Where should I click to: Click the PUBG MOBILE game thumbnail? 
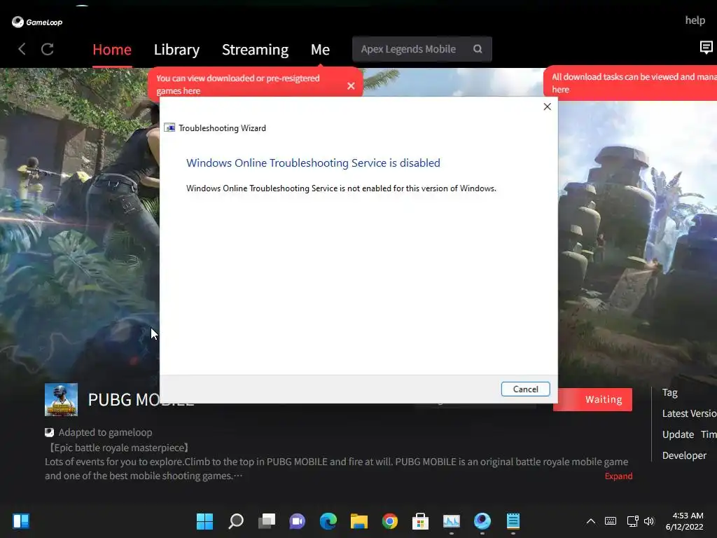pos(62,399)
